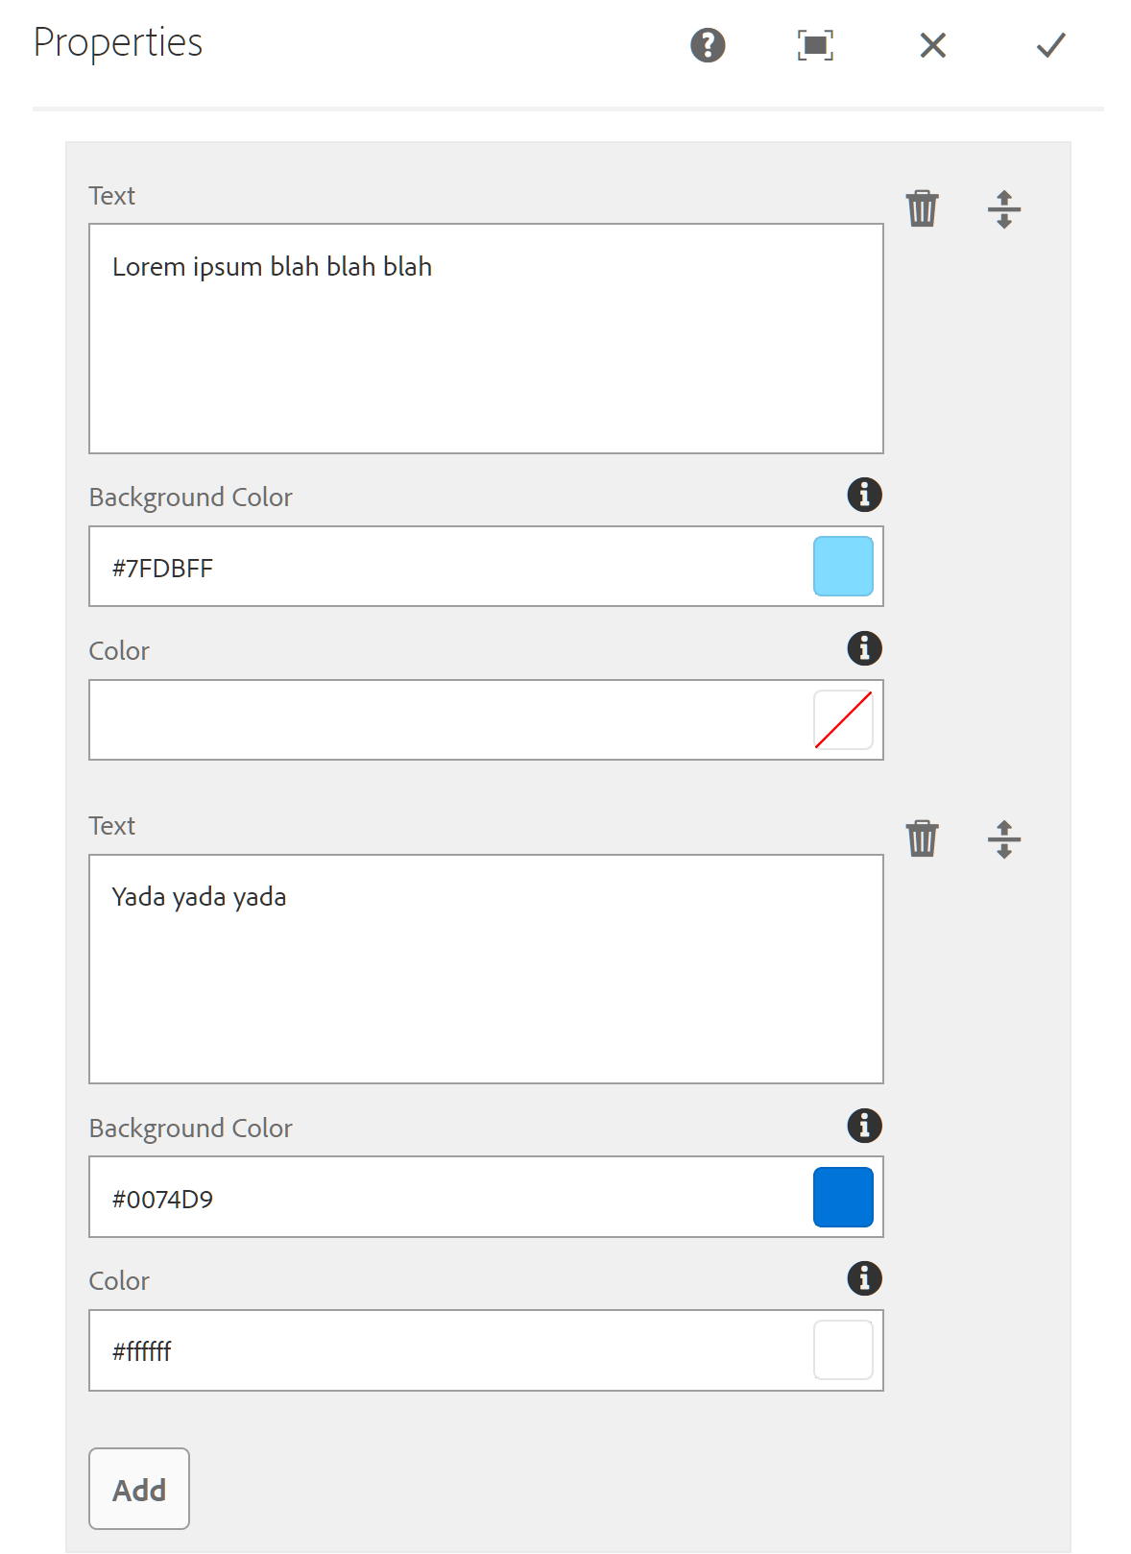Viewport: 1131px width, 1554px height.
Task: Click the Add button
Action: pyautogui.click(x=139, y=1489)
